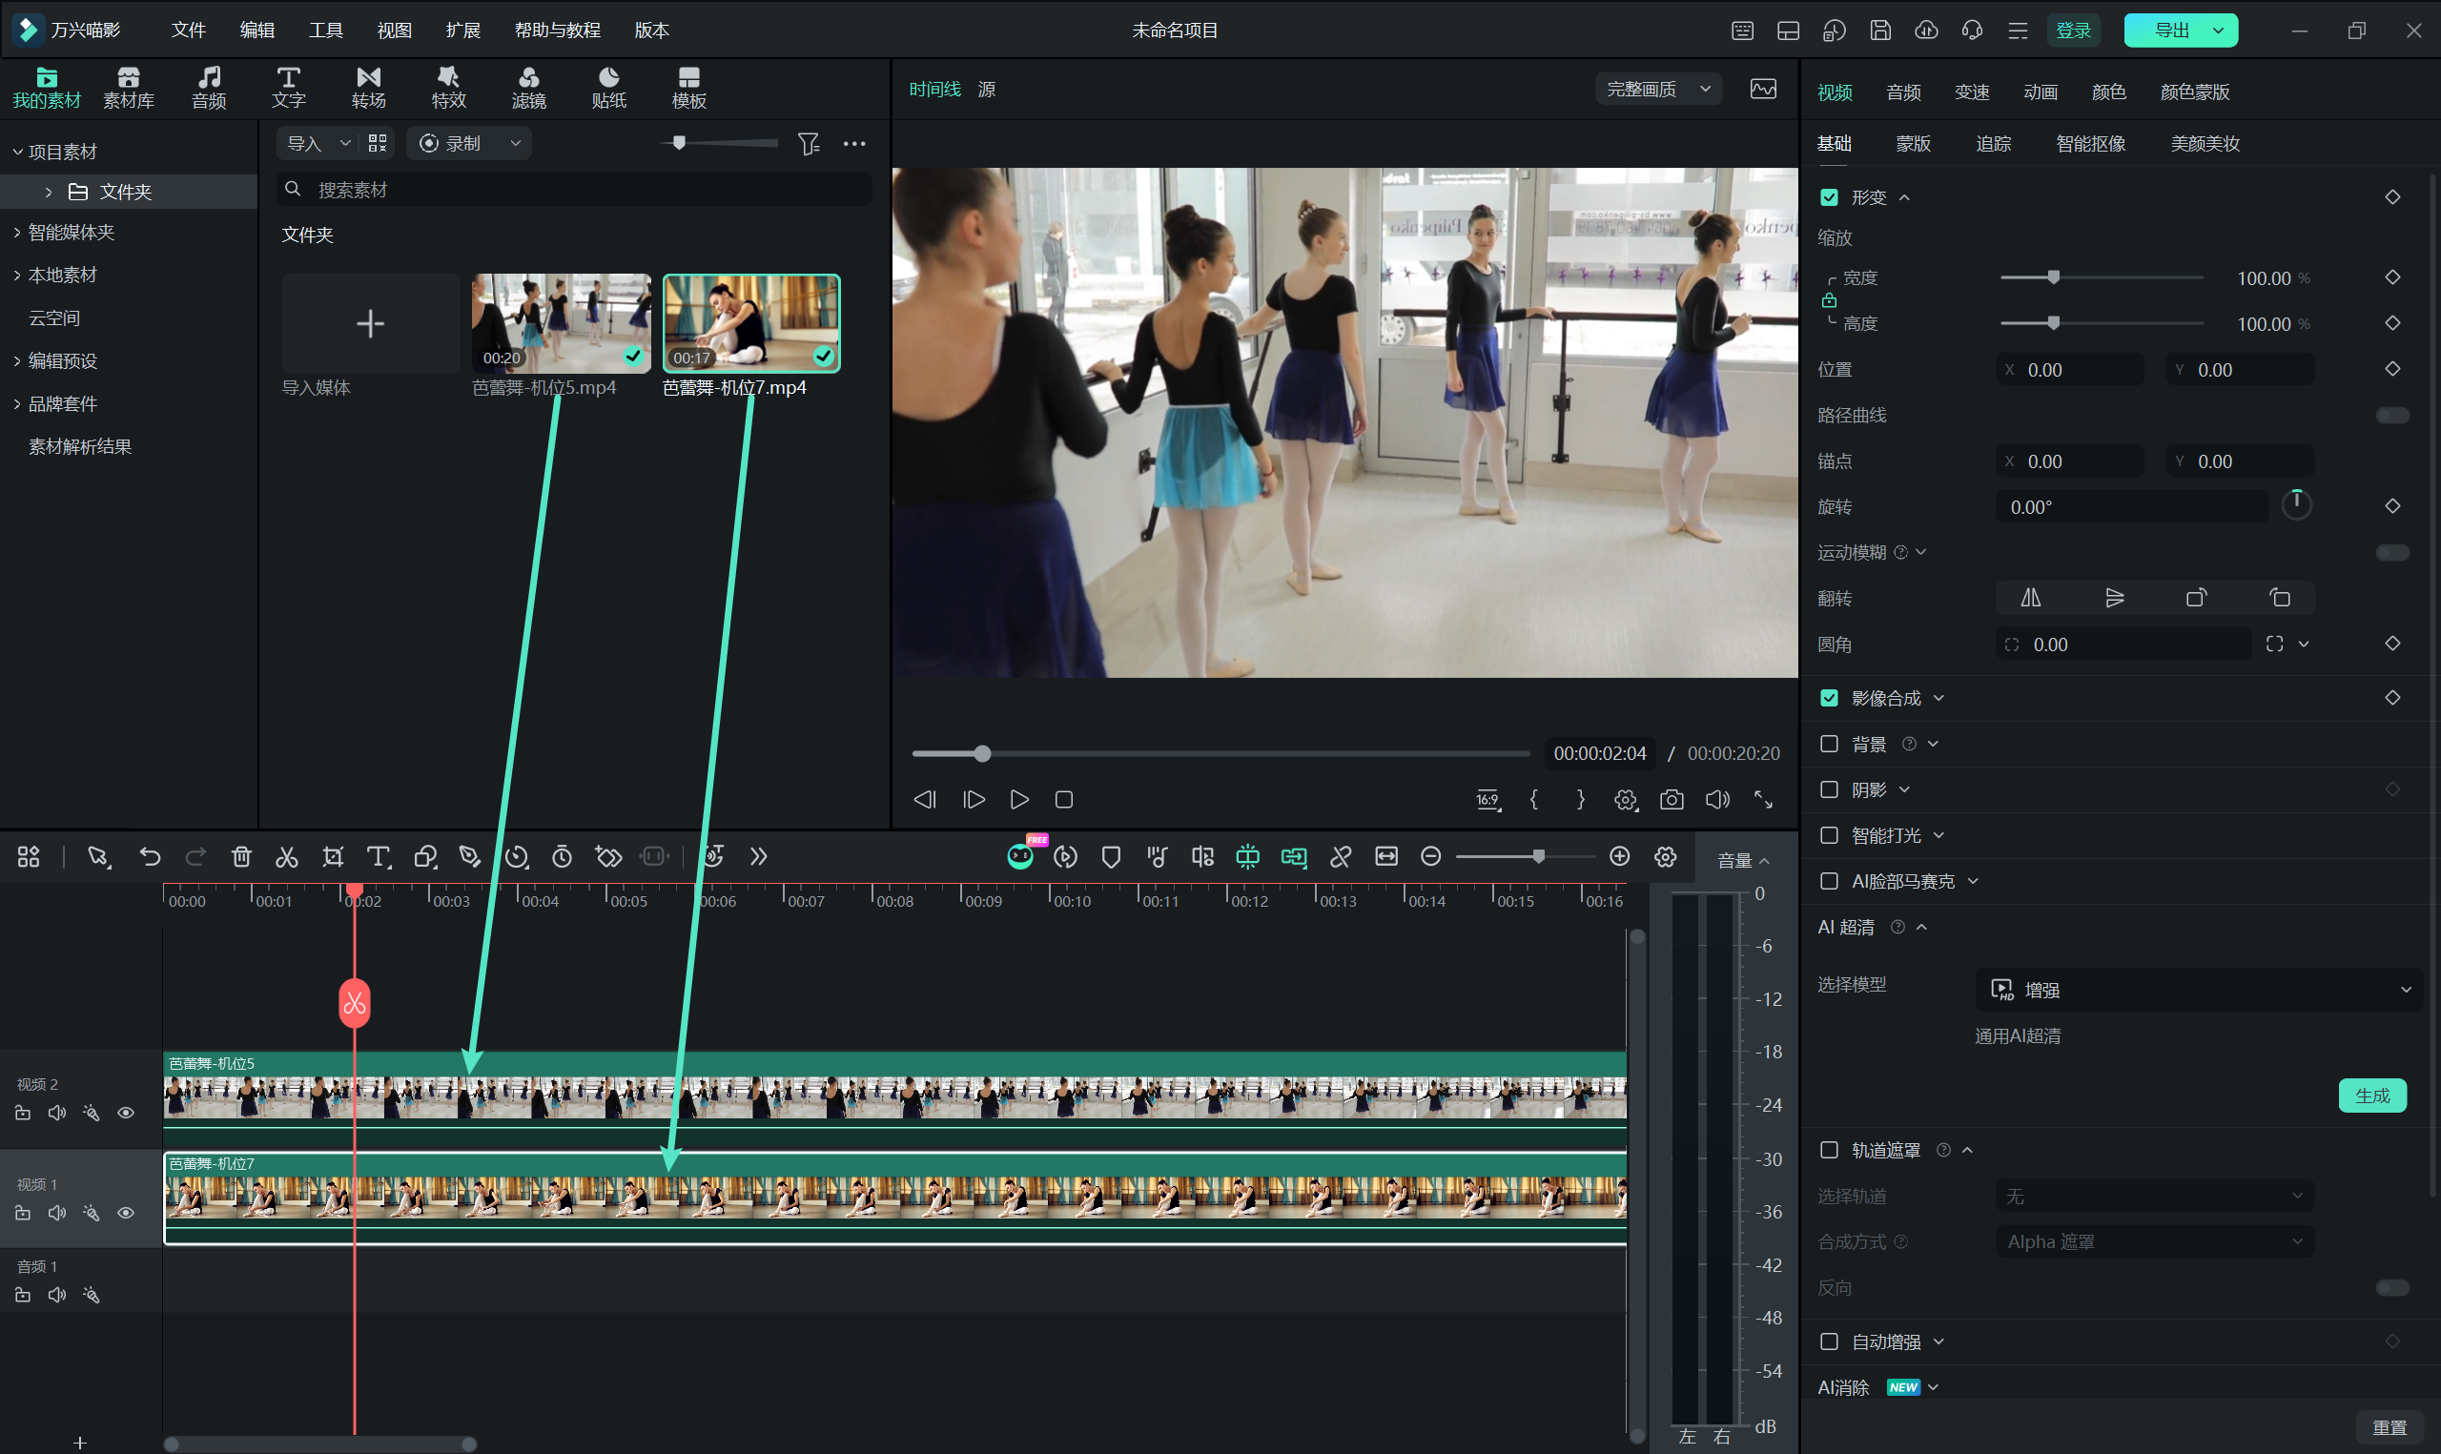2441x1454 pixels.
Task: Open the Transitions (转场) panel
Action: (368, 88)
